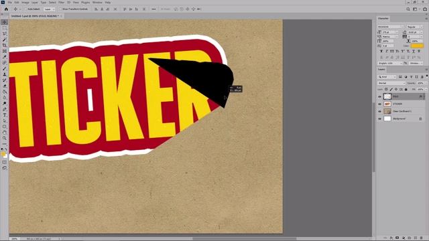The image size is (429, 241).
Task: Open the Layer menu
Action: tap(35, 2)
